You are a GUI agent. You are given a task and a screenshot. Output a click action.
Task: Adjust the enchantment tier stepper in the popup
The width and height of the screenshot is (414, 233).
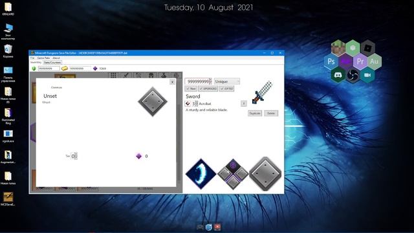pos(76,156)
